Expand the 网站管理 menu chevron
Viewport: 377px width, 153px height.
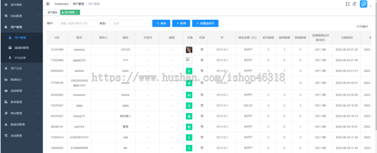coord(38,113)
